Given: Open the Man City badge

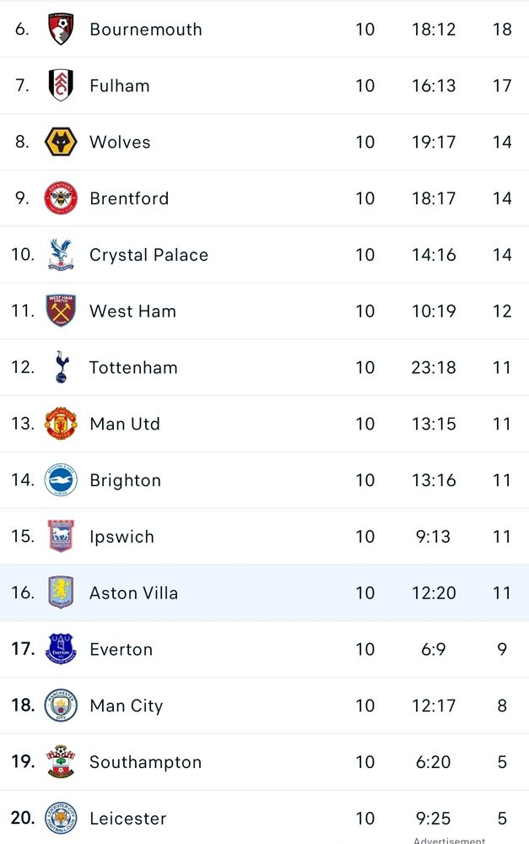Looking at the screenshot, I should click(x=61, y=706).
